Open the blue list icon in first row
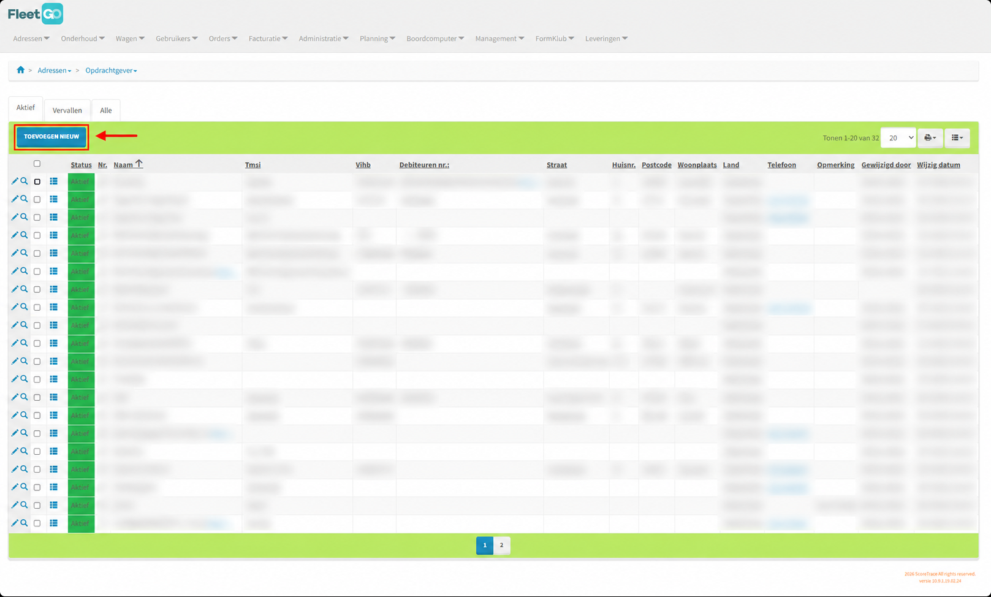This screenshot has height=597, width=991. tap(54, 181)
